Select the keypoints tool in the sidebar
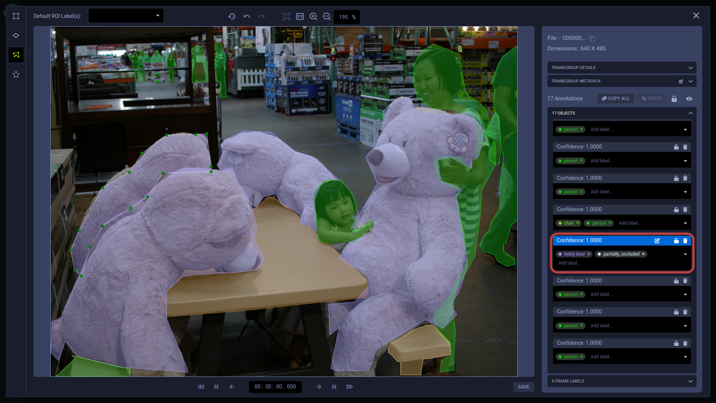Image resolution: width=716 pixels, height=403 pixels. click(16, 74)
